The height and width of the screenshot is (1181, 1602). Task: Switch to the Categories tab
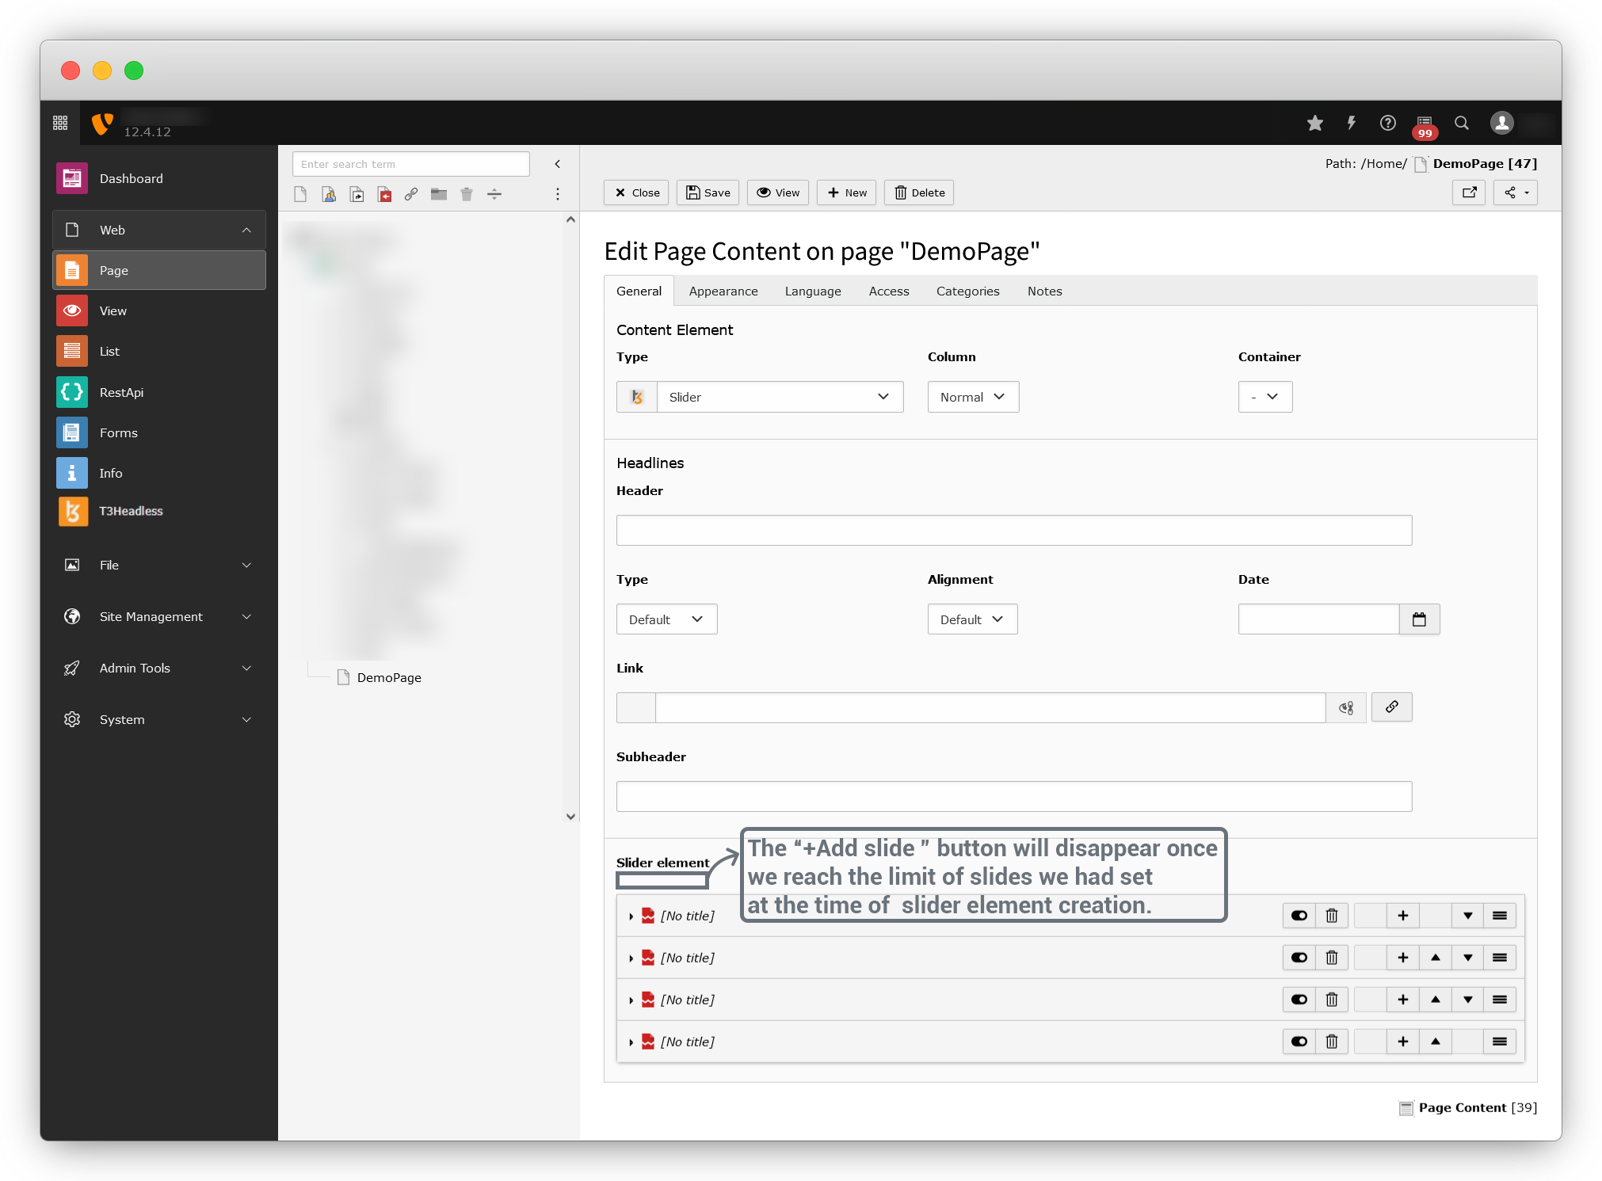[967, 291]
